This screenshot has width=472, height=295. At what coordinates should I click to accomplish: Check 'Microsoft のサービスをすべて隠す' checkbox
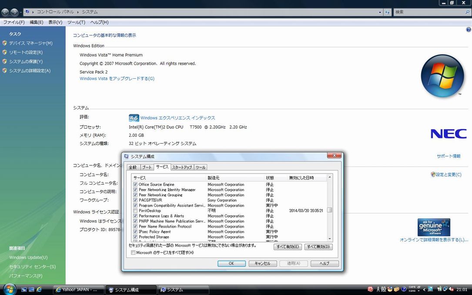(133, 253)
